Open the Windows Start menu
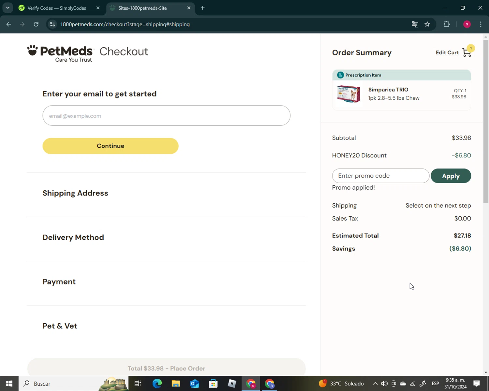The image size is (489, 391). click(x=9, y=384)
